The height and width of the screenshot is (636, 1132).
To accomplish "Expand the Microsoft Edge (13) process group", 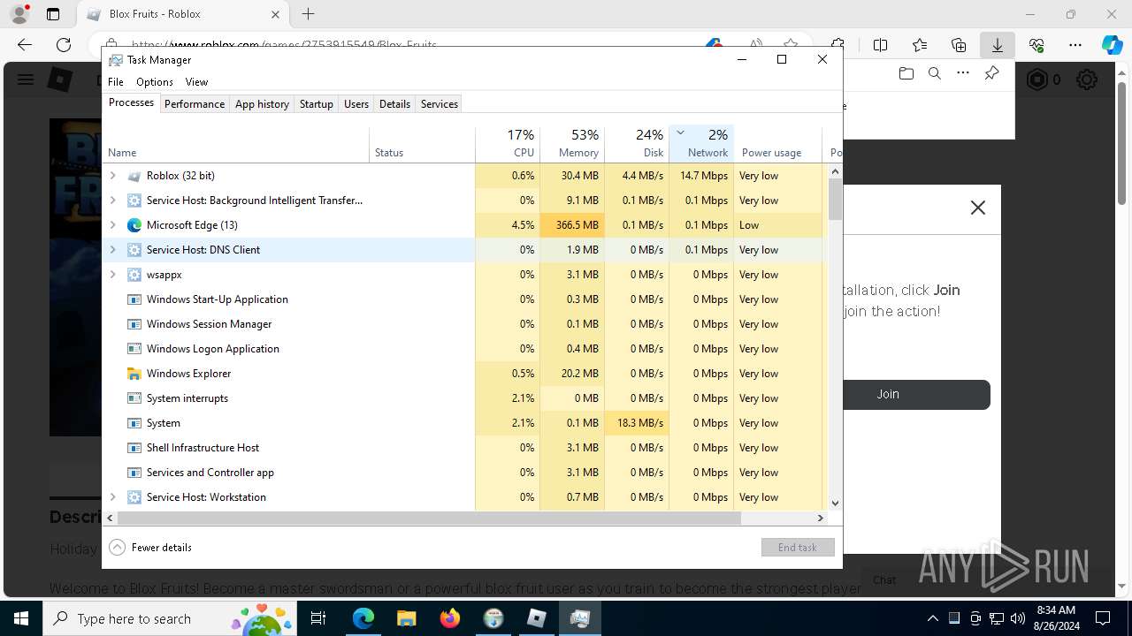I will pos(112,225).
